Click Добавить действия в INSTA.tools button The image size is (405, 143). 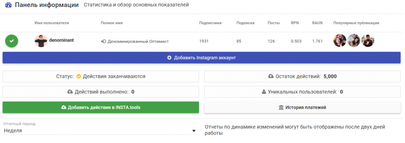click(x=101, y=107)
